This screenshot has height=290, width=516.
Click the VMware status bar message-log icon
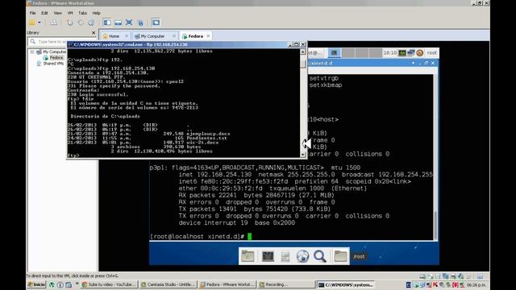[480, 276]
